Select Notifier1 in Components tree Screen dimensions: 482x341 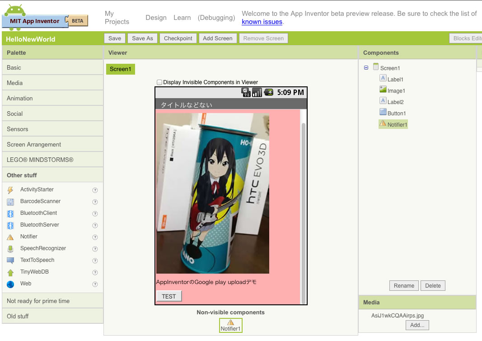pyautogui.click(x=393, y=124)
